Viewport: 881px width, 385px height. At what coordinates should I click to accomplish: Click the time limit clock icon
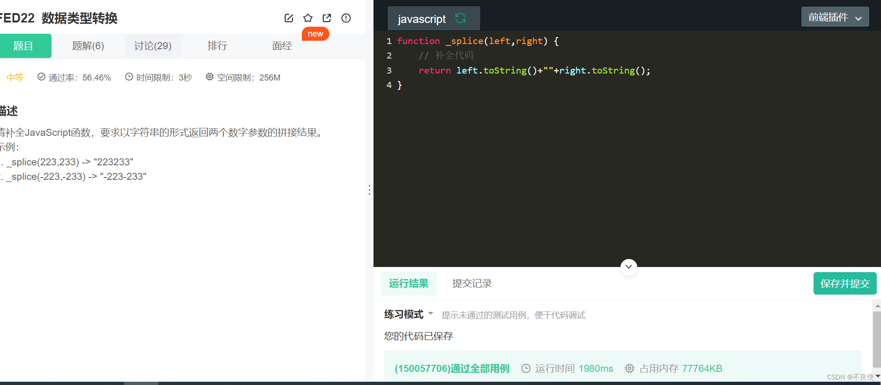(x=129, y=77)
